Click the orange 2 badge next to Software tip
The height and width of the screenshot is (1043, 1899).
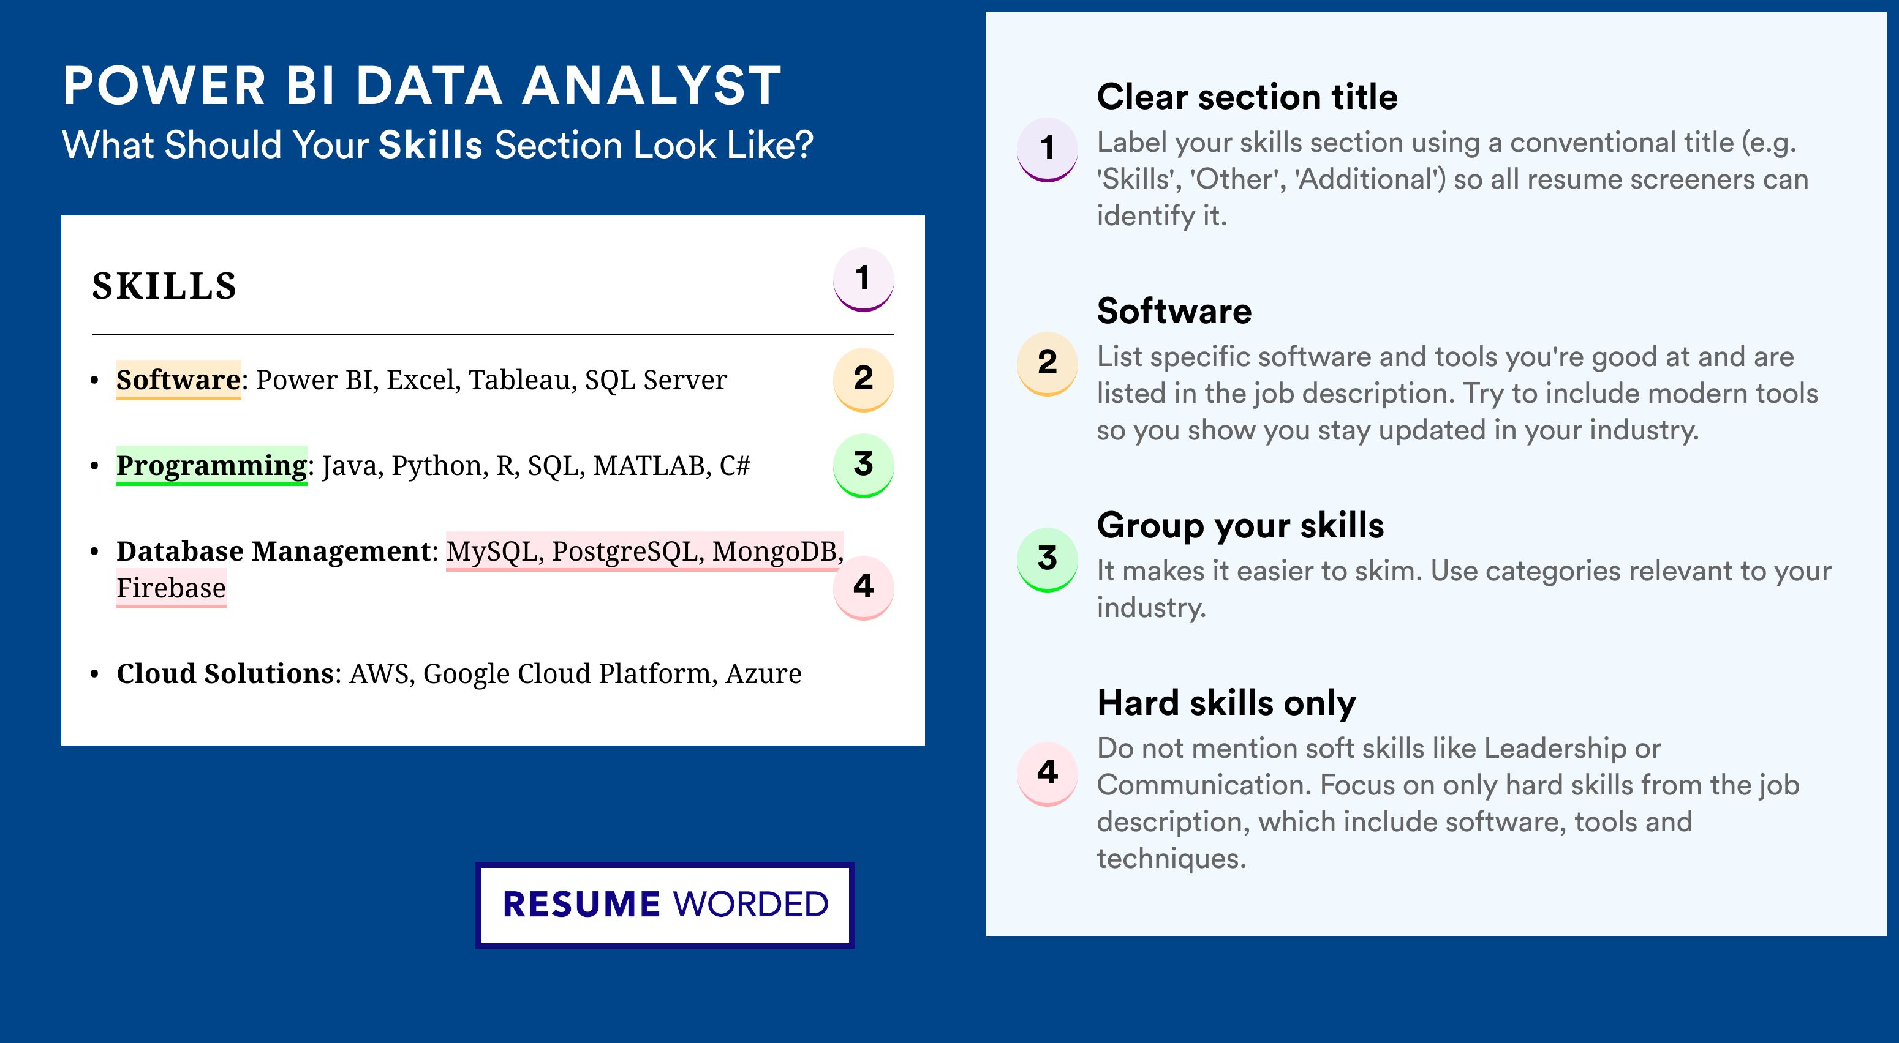click(x=1048, y=364)
